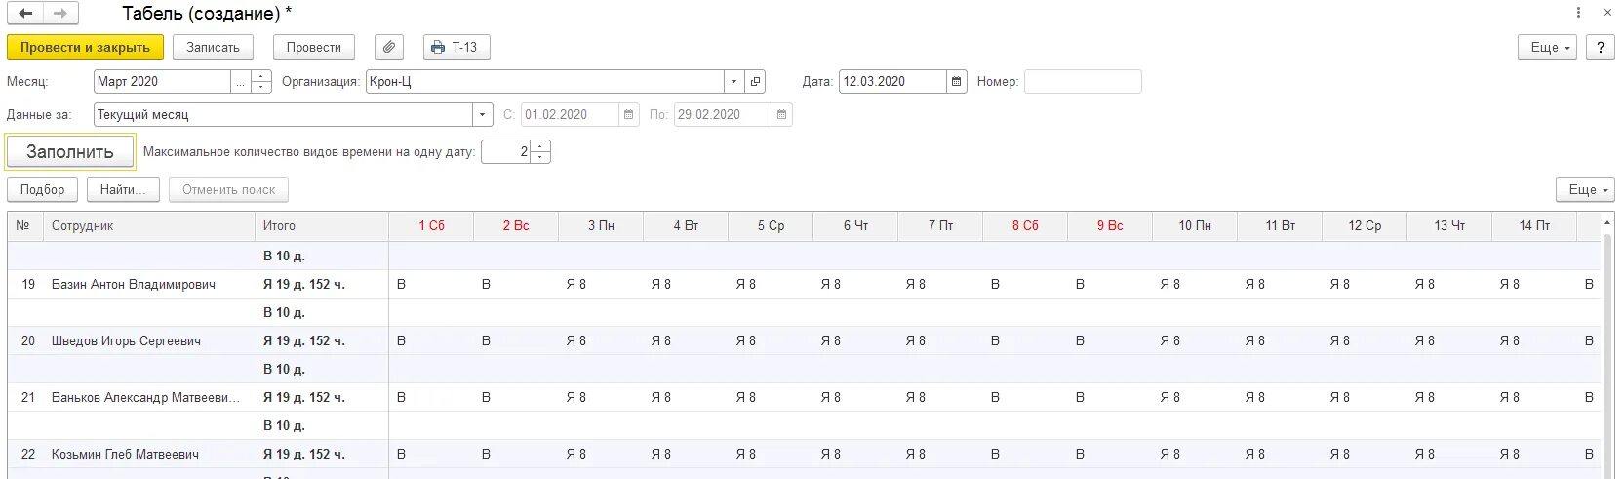The height and width of the screenshot is (479, 1624).
Task: Fill the timesheet with Заполнить
Action: (x=70, y=152)
